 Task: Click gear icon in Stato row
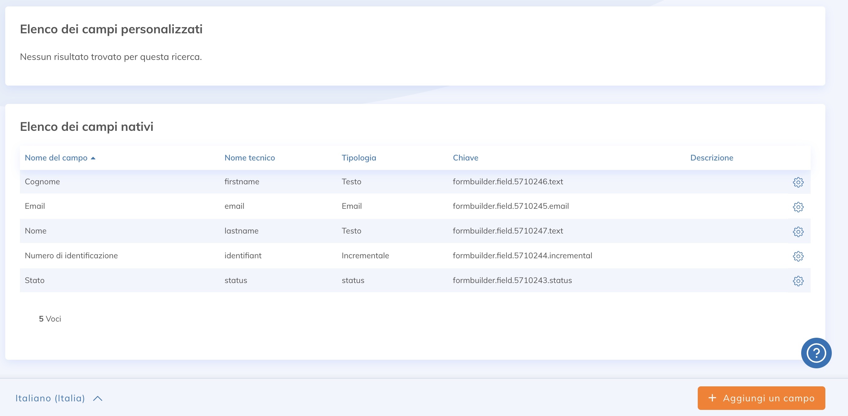tap(798, 281)
